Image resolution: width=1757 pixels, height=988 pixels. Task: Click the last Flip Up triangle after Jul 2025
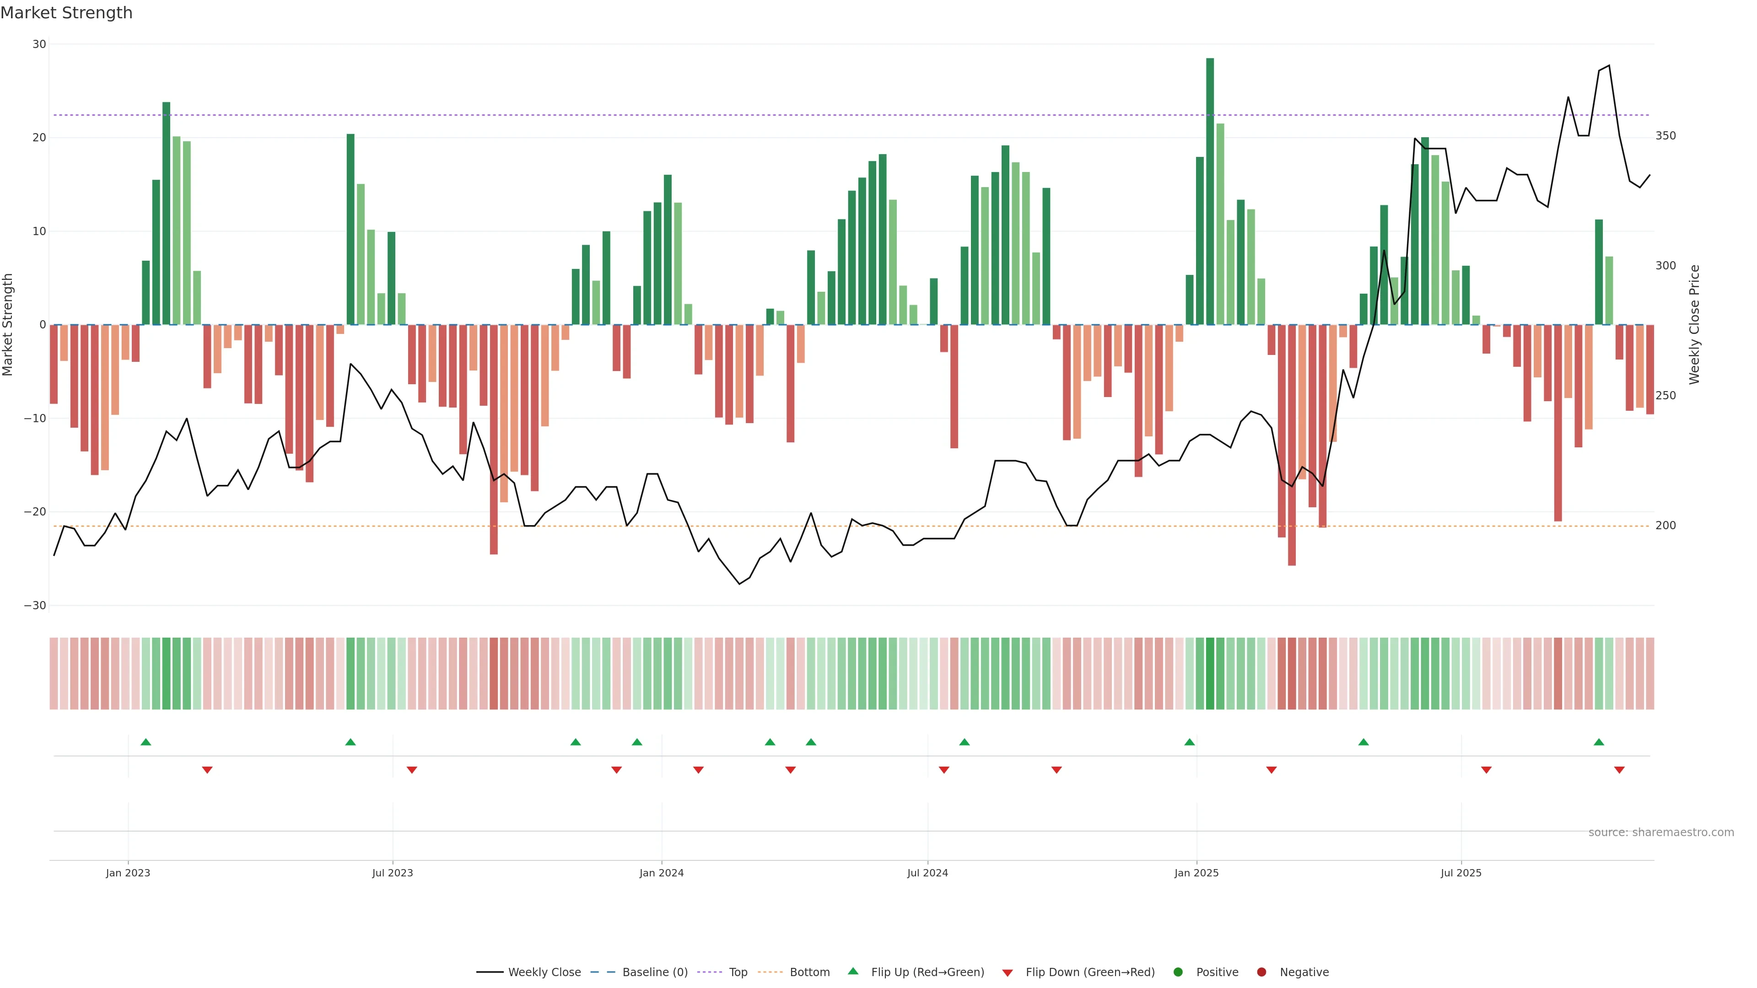pos(1598,742)
